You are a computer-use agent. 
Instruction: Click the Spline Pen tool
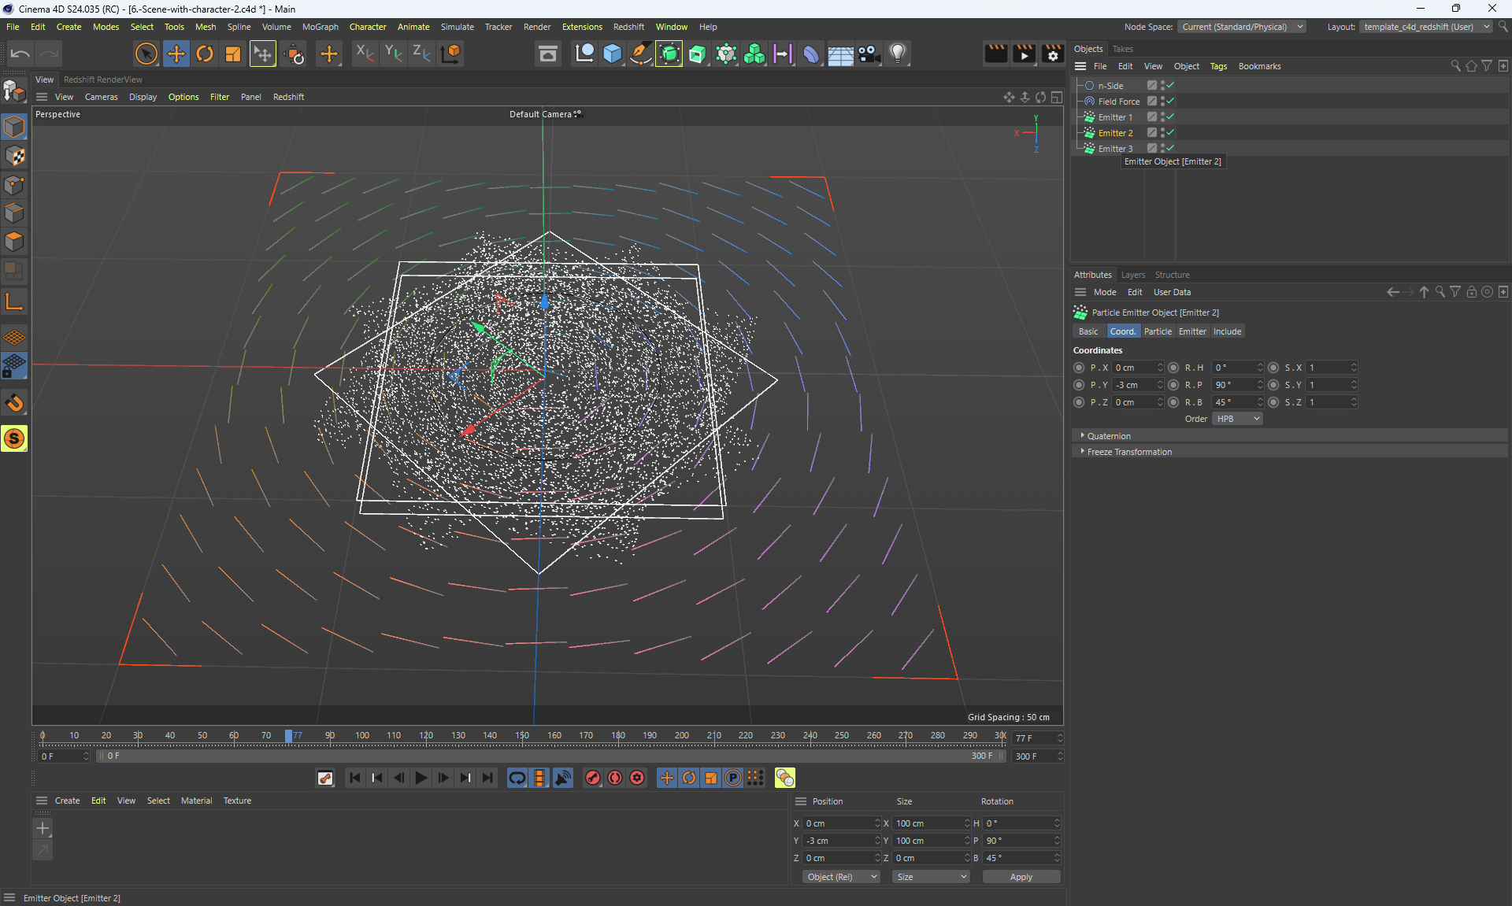(x=641, y=54)
